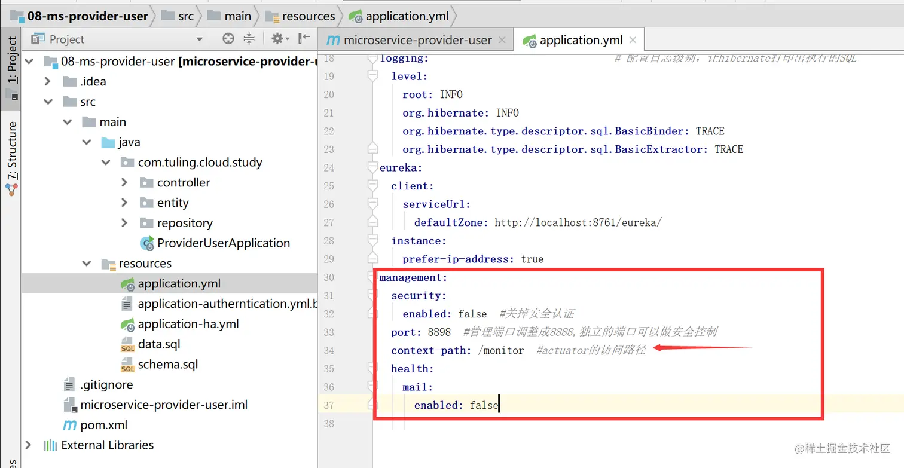Open the Project view dropdown
Screen dimensions: 904x468
pyautogui.click(x=200, y=39)
